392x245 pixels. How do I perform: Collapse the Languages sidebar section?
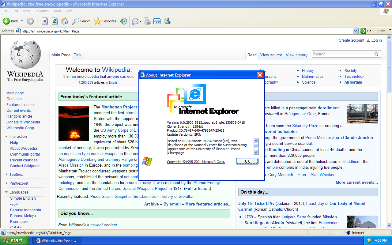point(6,192)
